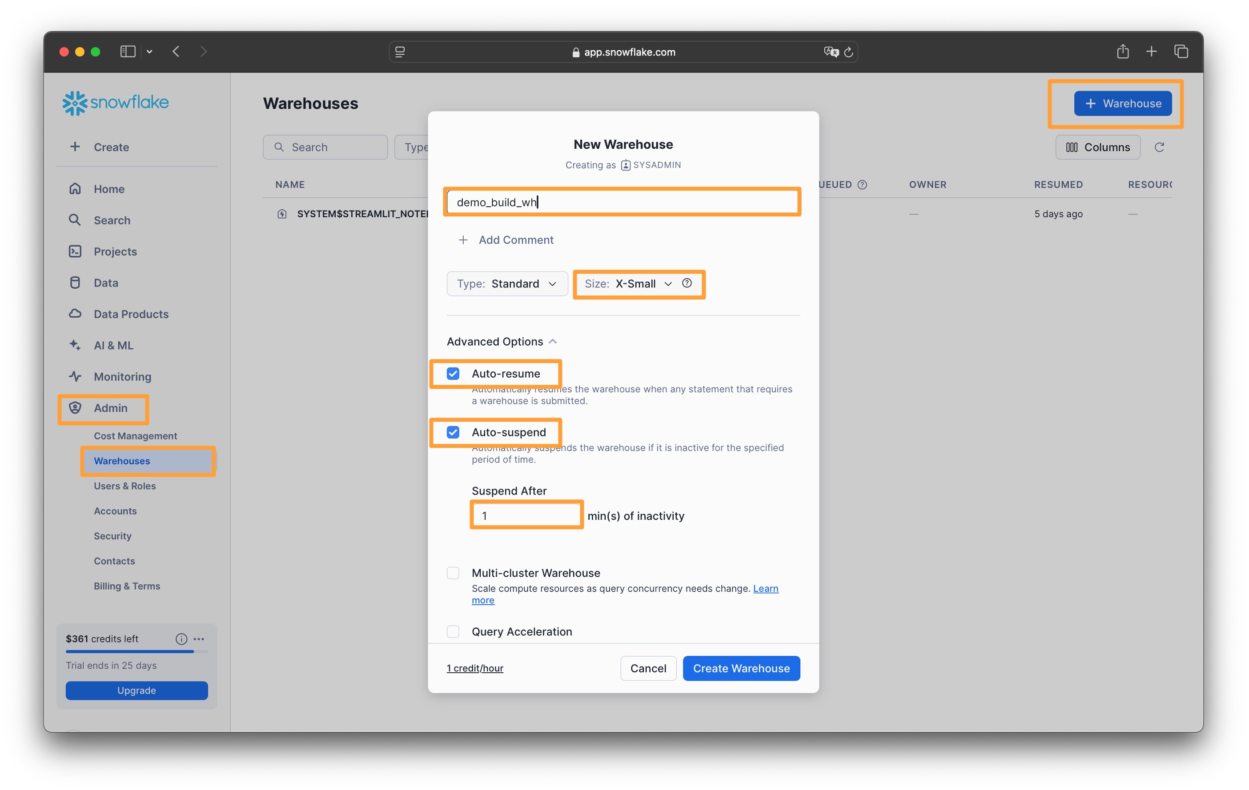The image size is (1249, 790).
Task: Click the Create Warehouse button
Action: click(x=741, y=668)
